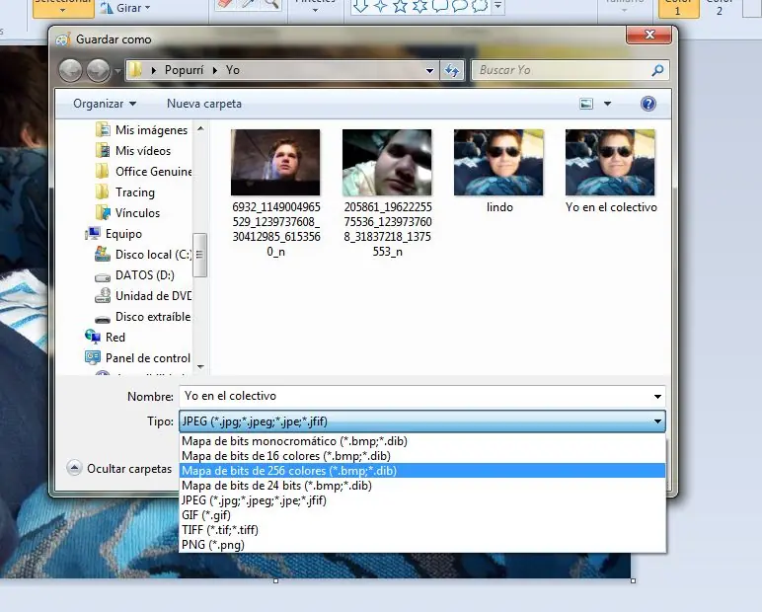Open the Girar dropdown in Paint

tap(126, 8)
